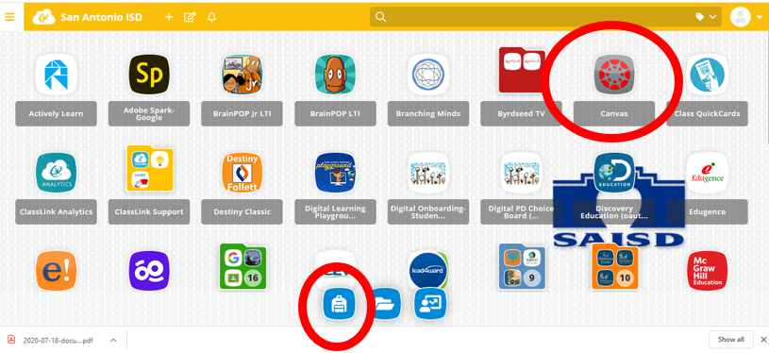Open the Destiny Follett app icon
Viewport: 769px width, 353px height.
pyautogui.click(x=242, y=173)
